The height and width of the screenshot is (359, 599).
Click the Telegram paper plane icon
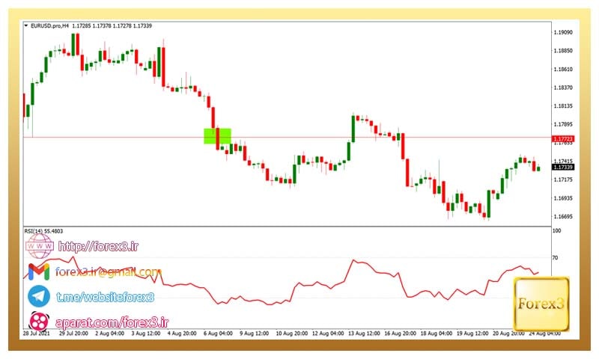tap(39, 296)
